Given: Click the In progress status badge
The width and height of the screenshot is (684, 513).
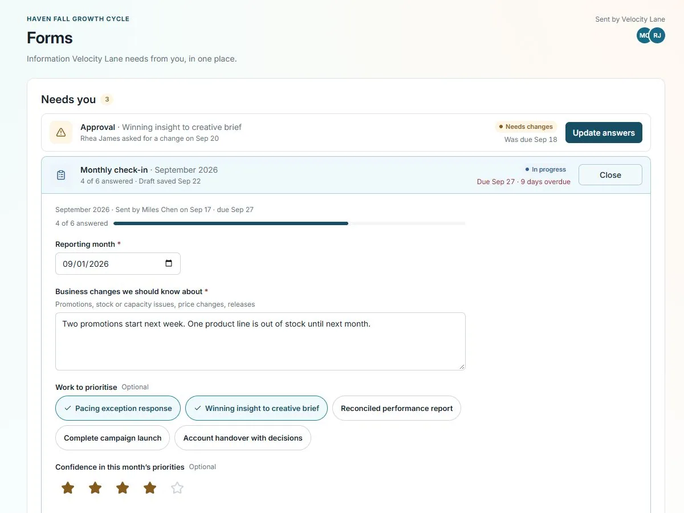Looking at the screenshot, I should pos(545,169).
